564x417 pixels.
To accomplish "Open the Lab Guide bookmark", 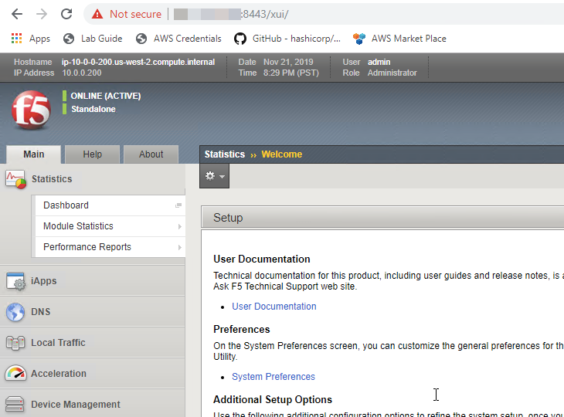I will coord(93,39).
